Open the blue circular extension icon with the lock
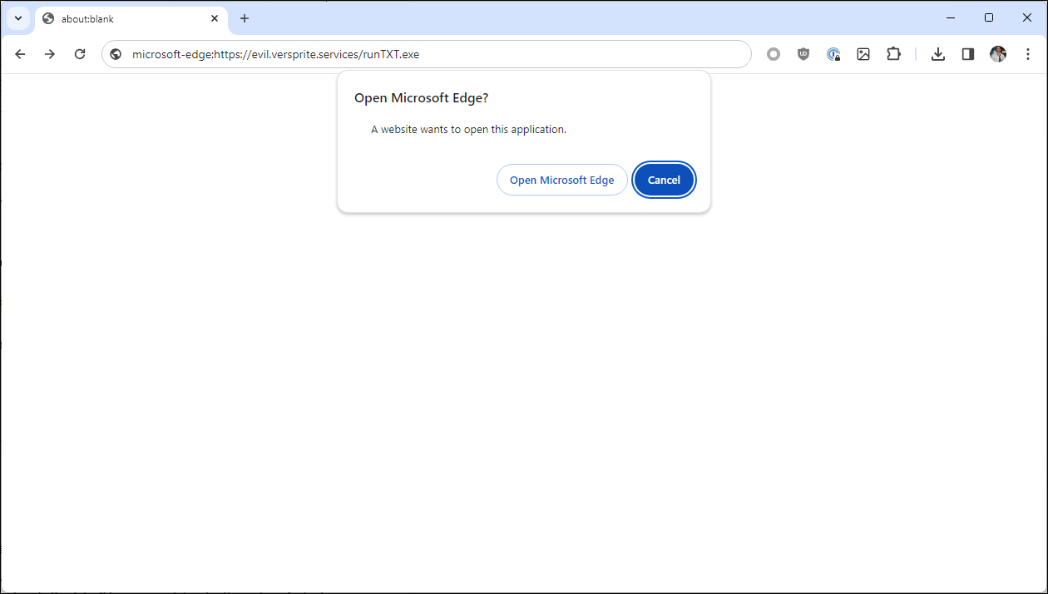 [833, 54]
